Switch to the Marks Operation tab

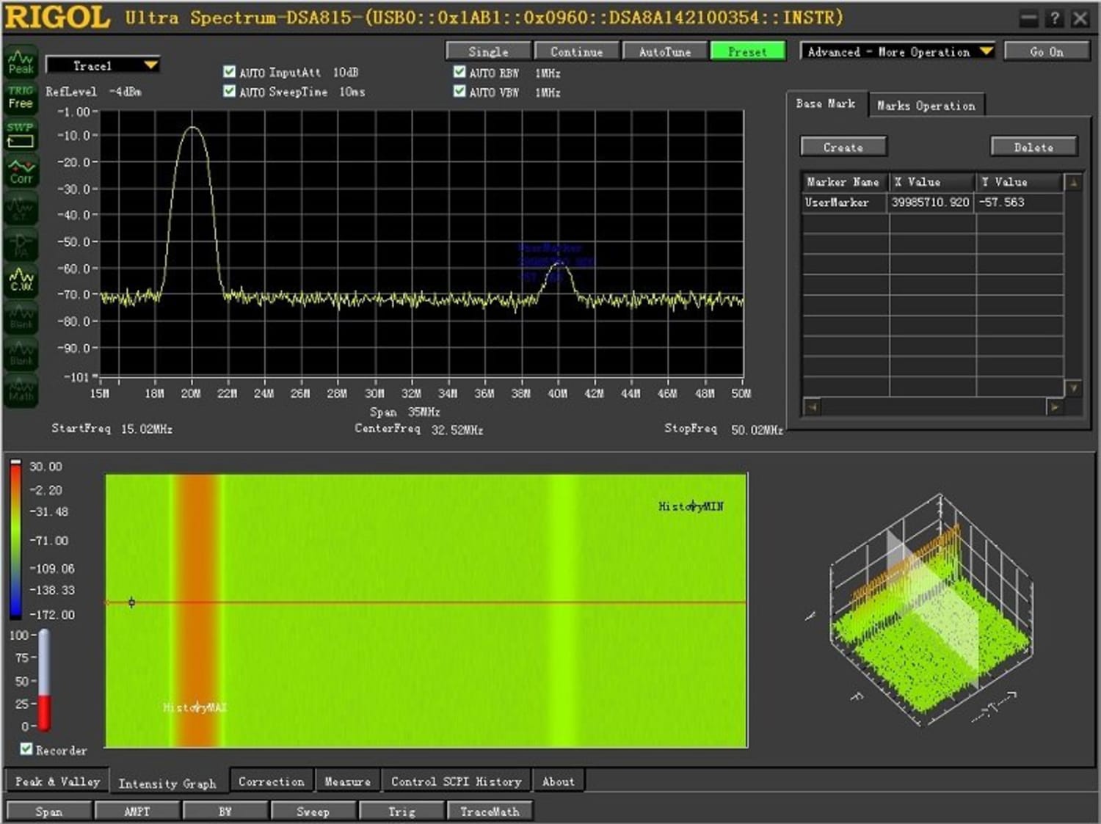(x=926, y=105)
